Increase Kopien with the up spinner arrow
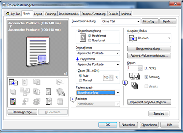This screenshot has width=183, height=133. pos(140,67)
